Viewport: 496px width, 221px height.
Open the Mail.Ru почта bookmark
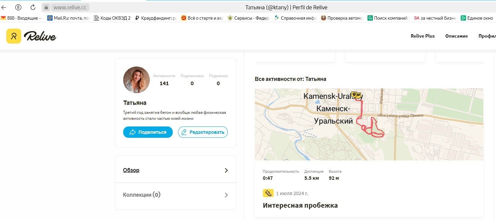click(69, 18)
